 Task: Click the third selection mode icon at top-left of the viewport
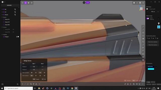pos(29,3)
